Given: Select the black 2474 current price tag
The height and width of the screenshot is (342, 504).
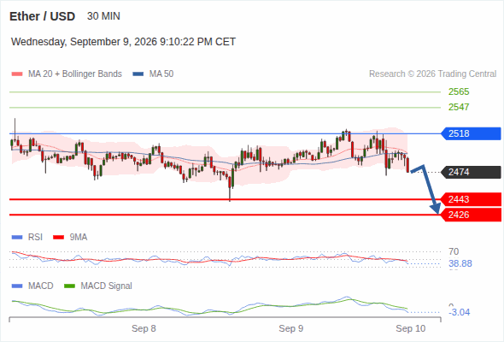Looking at the screenshot, I should pyautogui.click(x=471, y=172).
